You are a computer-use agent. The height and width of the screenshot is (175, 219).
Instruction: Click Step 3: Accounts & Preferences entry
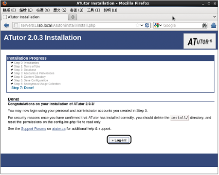pos(34,73)
